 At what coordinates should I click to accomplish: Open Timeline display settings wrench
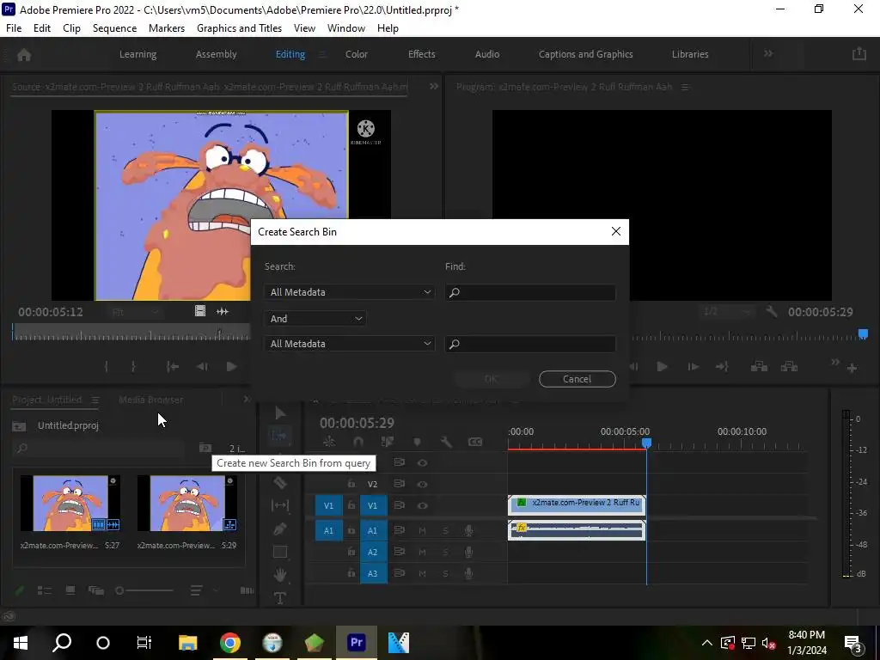pos(446,443)
